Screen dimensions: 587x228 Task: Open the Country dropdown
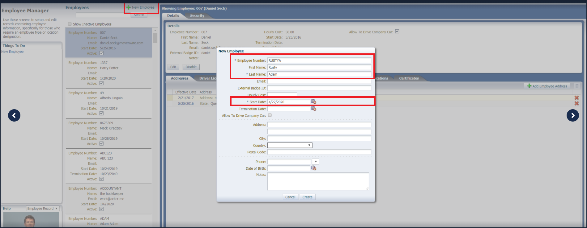click(290, 145)
